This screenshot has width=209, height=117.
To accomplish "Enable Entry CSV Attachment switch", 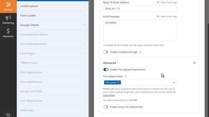I will click(x=106, y=107).
